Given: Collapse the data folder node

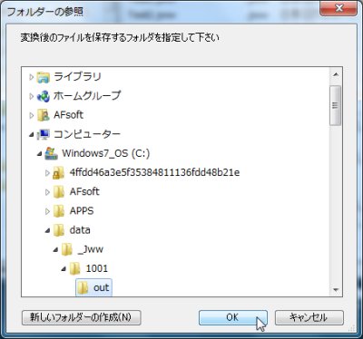Looking at the screenshot, I should click(47, 231).
